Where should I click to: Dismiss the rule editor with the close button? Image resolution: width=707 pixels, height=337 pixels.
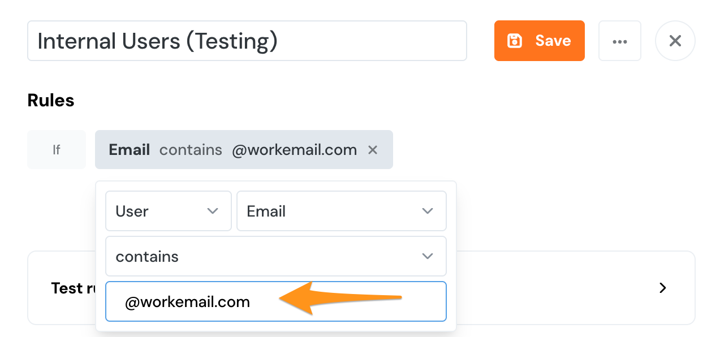[675, 40]
